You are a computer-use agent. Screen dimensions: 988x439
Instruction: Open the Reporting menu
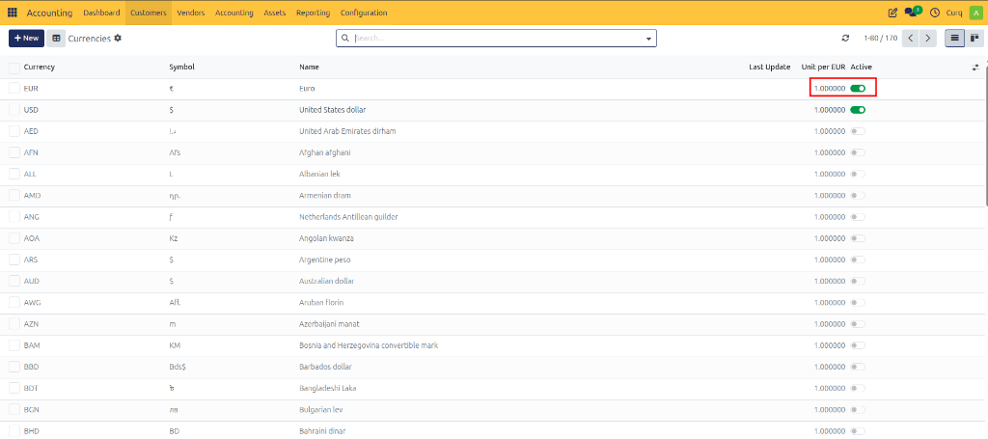313,13
